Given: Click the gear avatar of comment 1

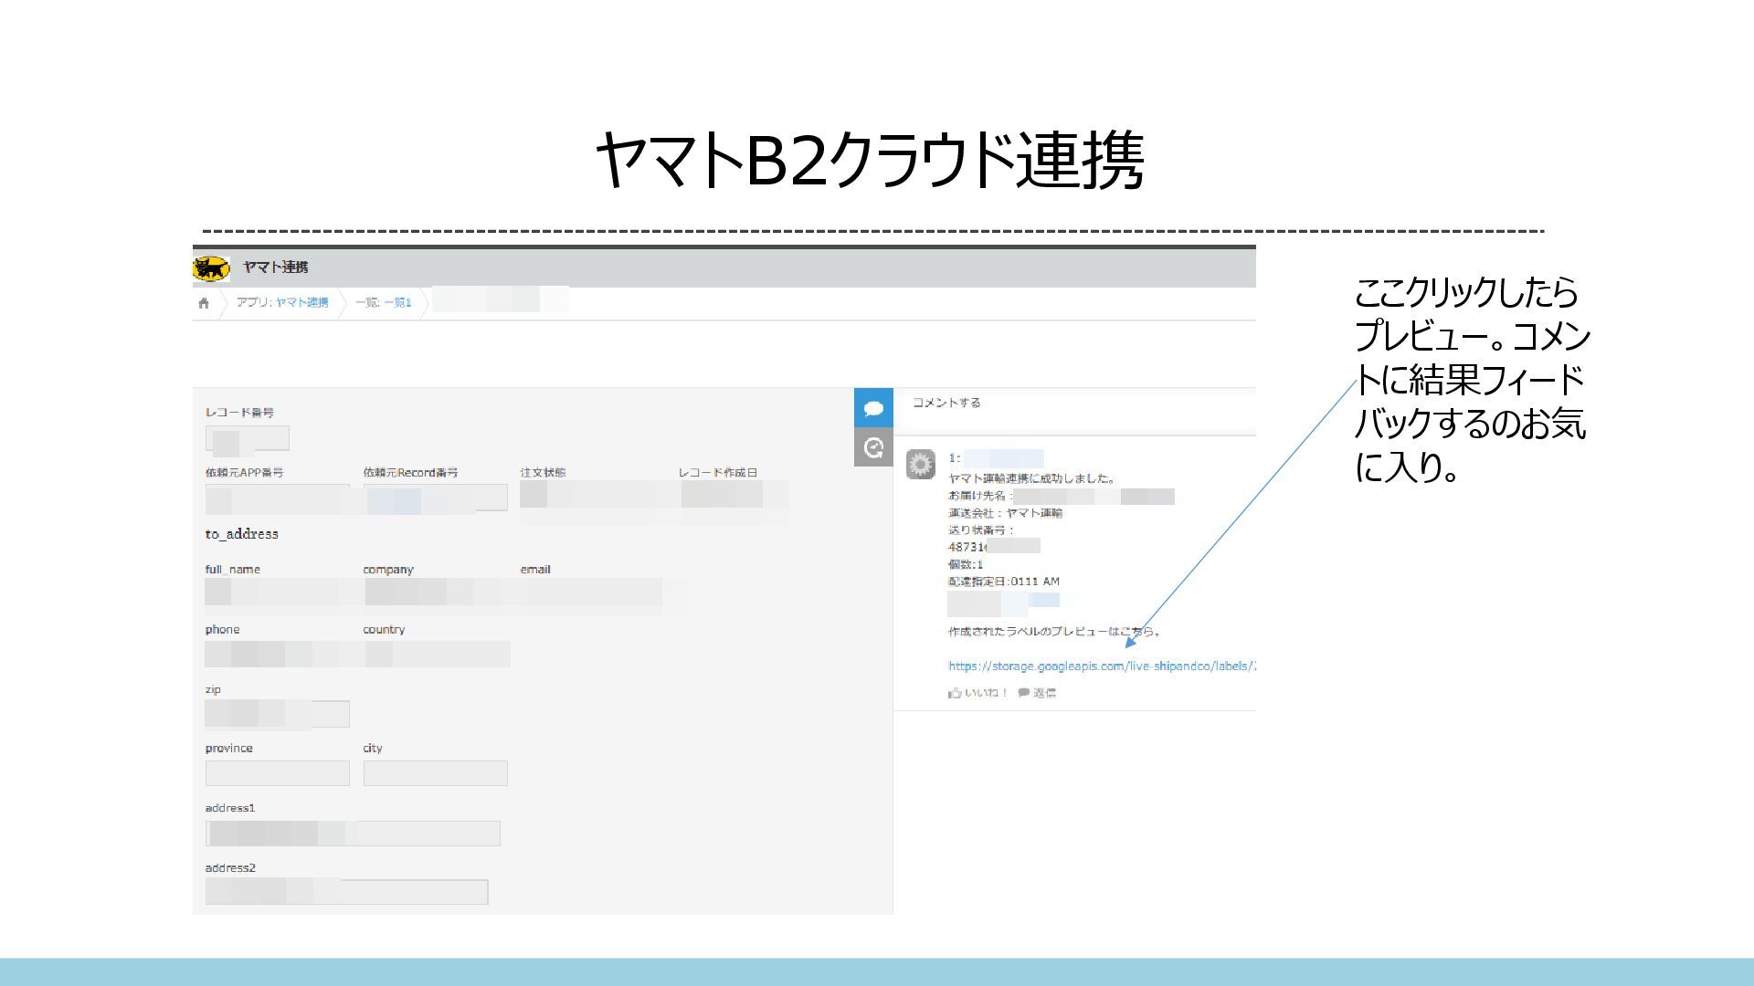Looking at the screenshot, I should (x=920, y=464).
